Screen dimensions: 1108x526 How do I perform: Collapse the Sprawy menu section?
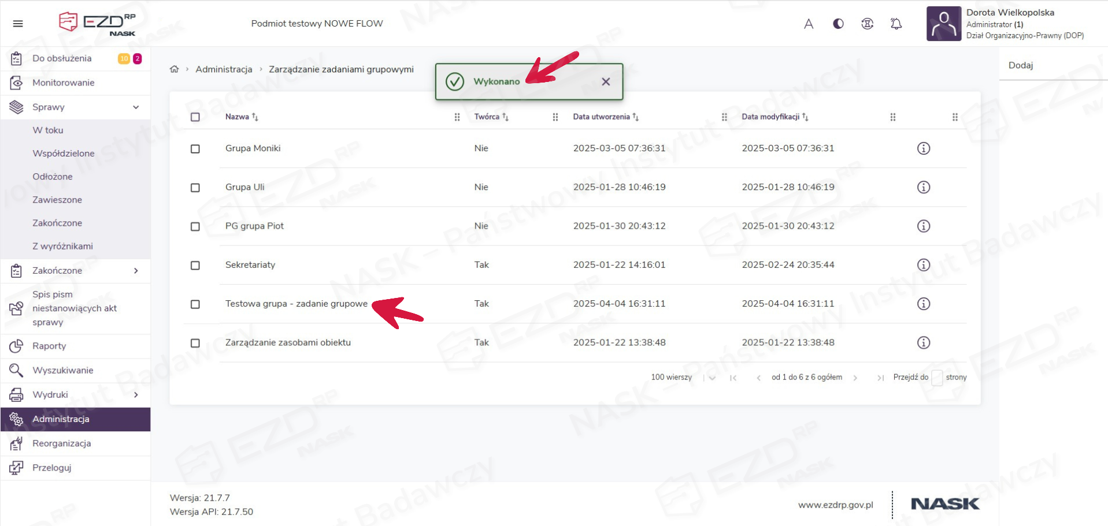click(136, 107)
